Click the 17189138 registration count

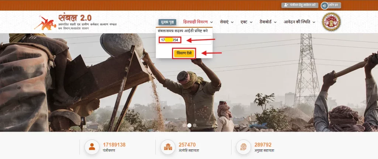(114, 145)
